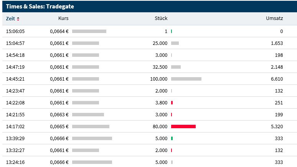Click the Umsatz value 5.320
This screenshot has width=297, height=167.
click(277, 126)
